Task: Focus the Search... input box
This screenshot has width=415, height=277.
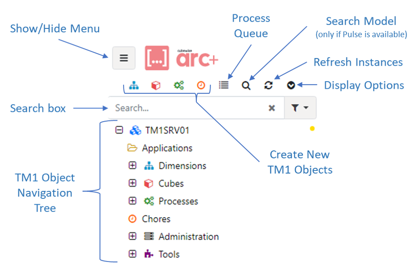Action: [196, 108]
